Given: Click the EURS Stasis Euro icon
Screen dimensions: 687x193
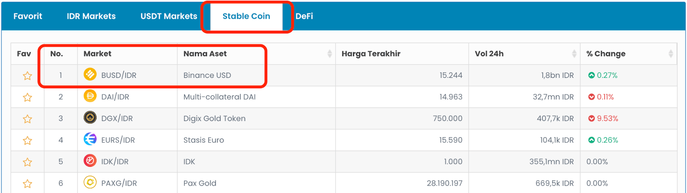Looking at the screenshot, I should pyautogui.click(x=90, y=139).
